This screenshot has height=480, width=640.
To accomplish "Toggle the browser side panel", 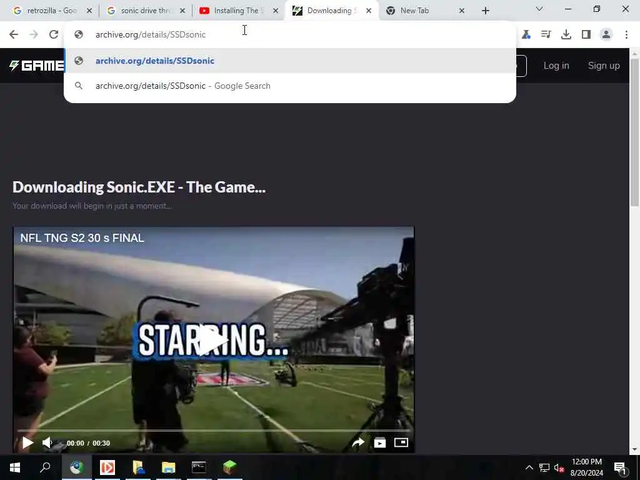I will pyautogui.click(x=586, y=35).
